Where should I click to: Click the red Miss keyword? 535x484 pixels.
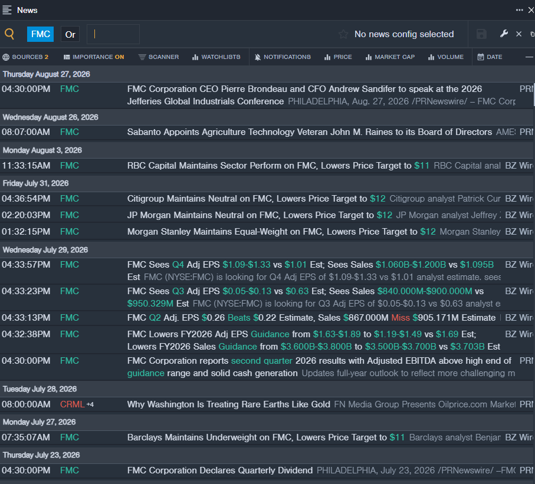click(x=401, y=318)
